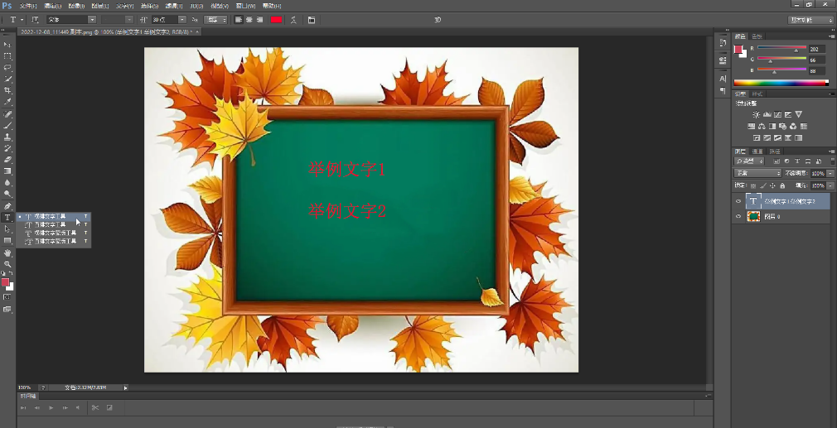Open the layer blend mode dropdown
837x428 pixels.
(x=757, y=173)
